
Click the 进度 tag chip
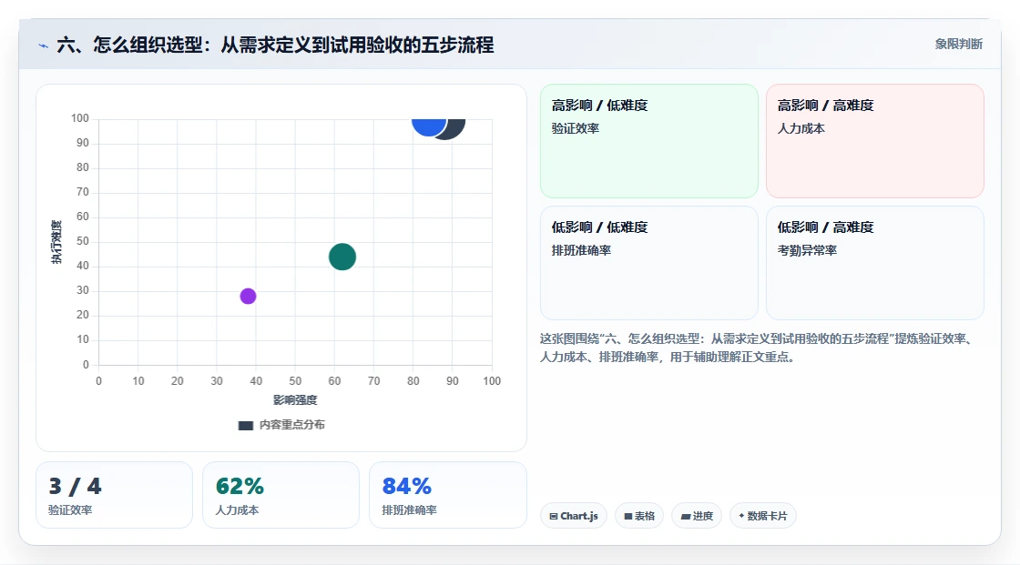[697, 516]
